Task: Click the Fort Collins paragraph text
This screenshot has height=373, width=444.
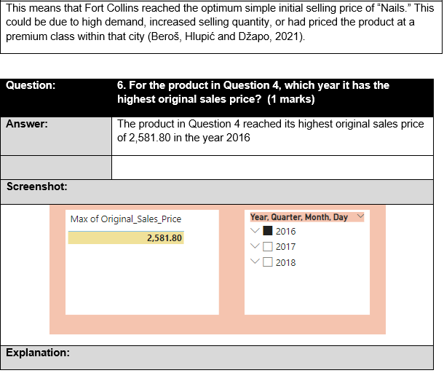Action: (x=218, y=22)
